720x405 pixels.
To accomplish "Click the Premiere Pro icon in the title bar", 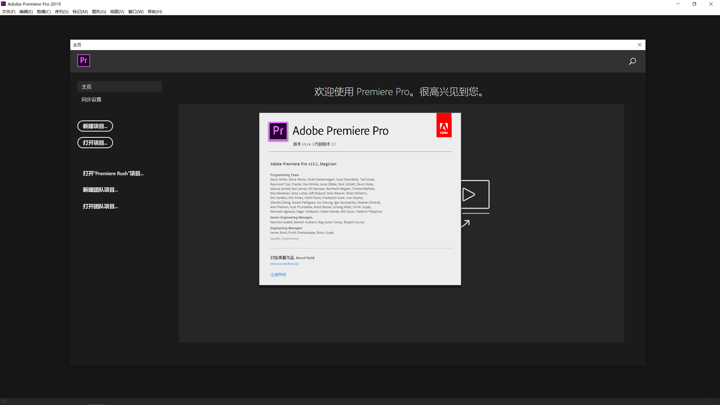I will pos(3,4).
